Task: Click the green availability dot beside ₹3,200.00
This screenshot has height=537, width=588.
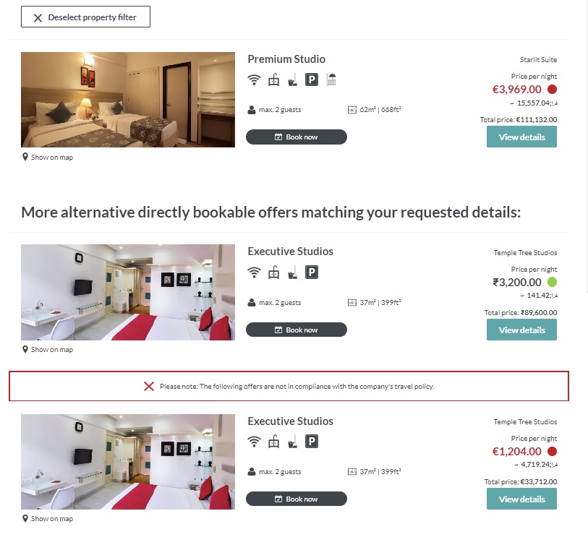Action: pos(552,282)
